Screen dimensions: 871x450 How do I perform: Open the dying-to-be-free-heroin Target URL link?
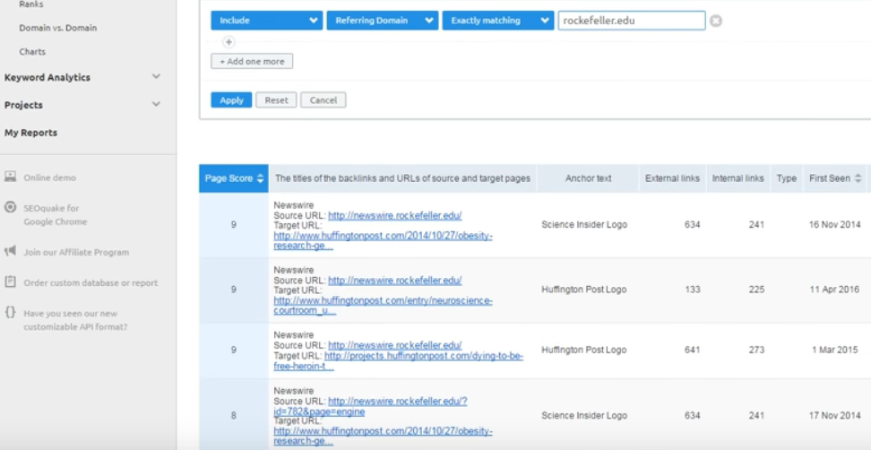(398, 361)
